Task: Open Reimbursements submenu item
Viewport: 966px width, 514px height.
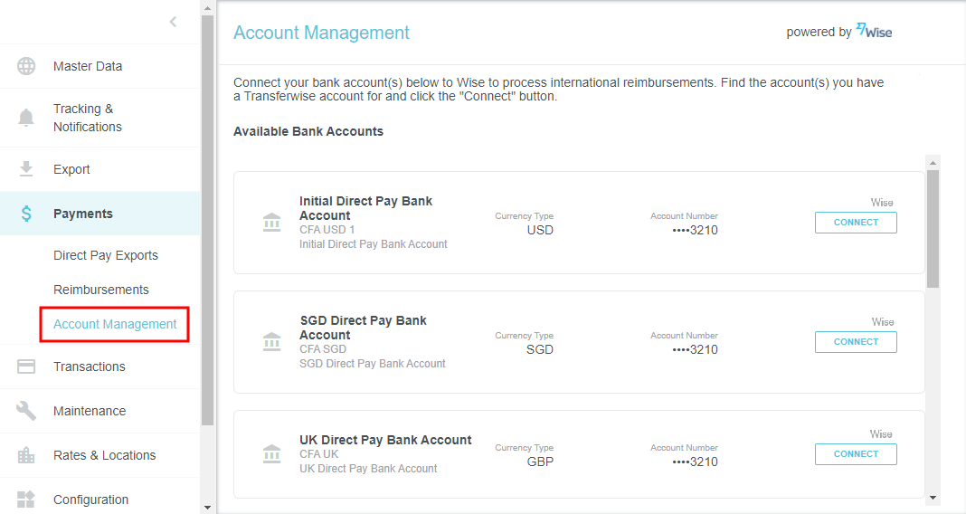Action: (x=101, y=290)
